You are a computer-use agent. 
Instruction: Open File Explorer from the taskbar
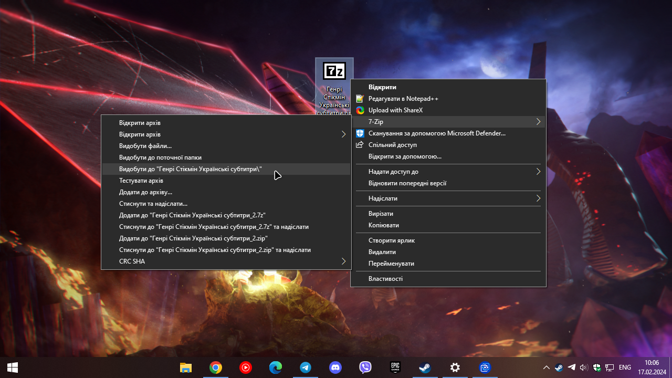tap(186, 367)
